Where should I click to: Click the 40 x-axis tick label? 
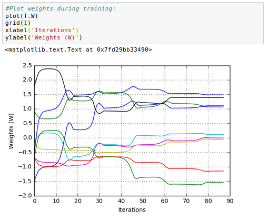tap(121, 201)
